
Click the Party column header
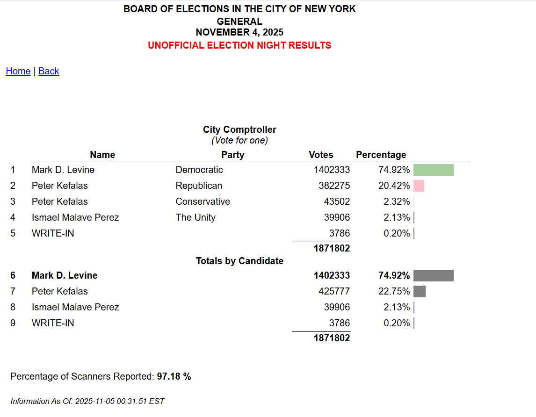(233, 155)
